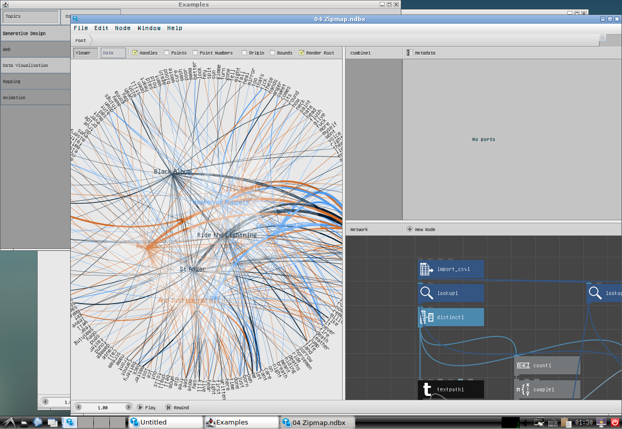Uncheck the Render Root checkbox
This screenshot has width=622, height=429.
[x=301, y=53]
